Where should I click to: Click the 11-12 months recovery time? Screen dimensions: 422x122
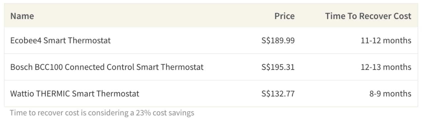[386, 41]
